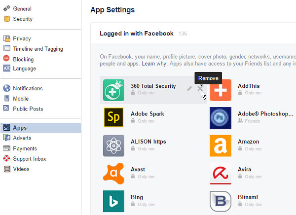
Task: Click the ALISON https app icon
Action: (113, 145)
